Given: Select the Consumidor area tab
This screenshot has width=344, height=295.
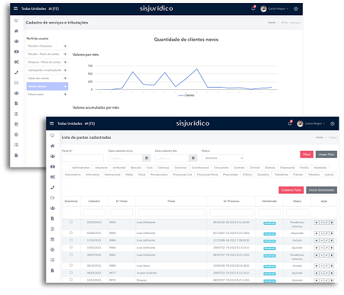Looking at the screenshot, I should click(221, 168).
